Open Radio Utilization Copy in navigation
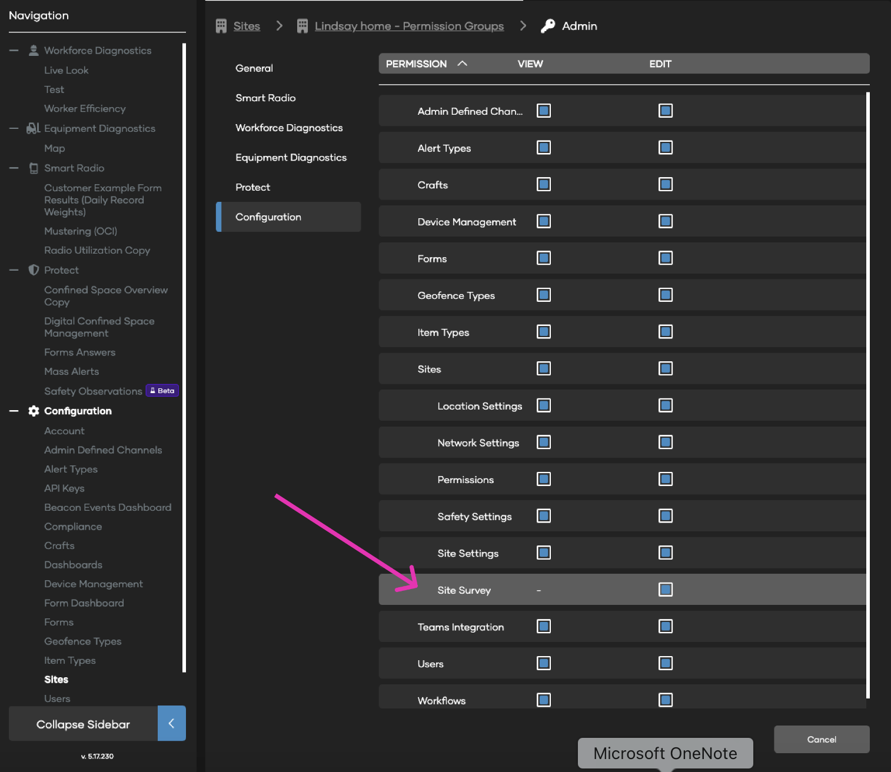Image resolution: width=891 pixels, height=772 pixels. coord(97,251)
